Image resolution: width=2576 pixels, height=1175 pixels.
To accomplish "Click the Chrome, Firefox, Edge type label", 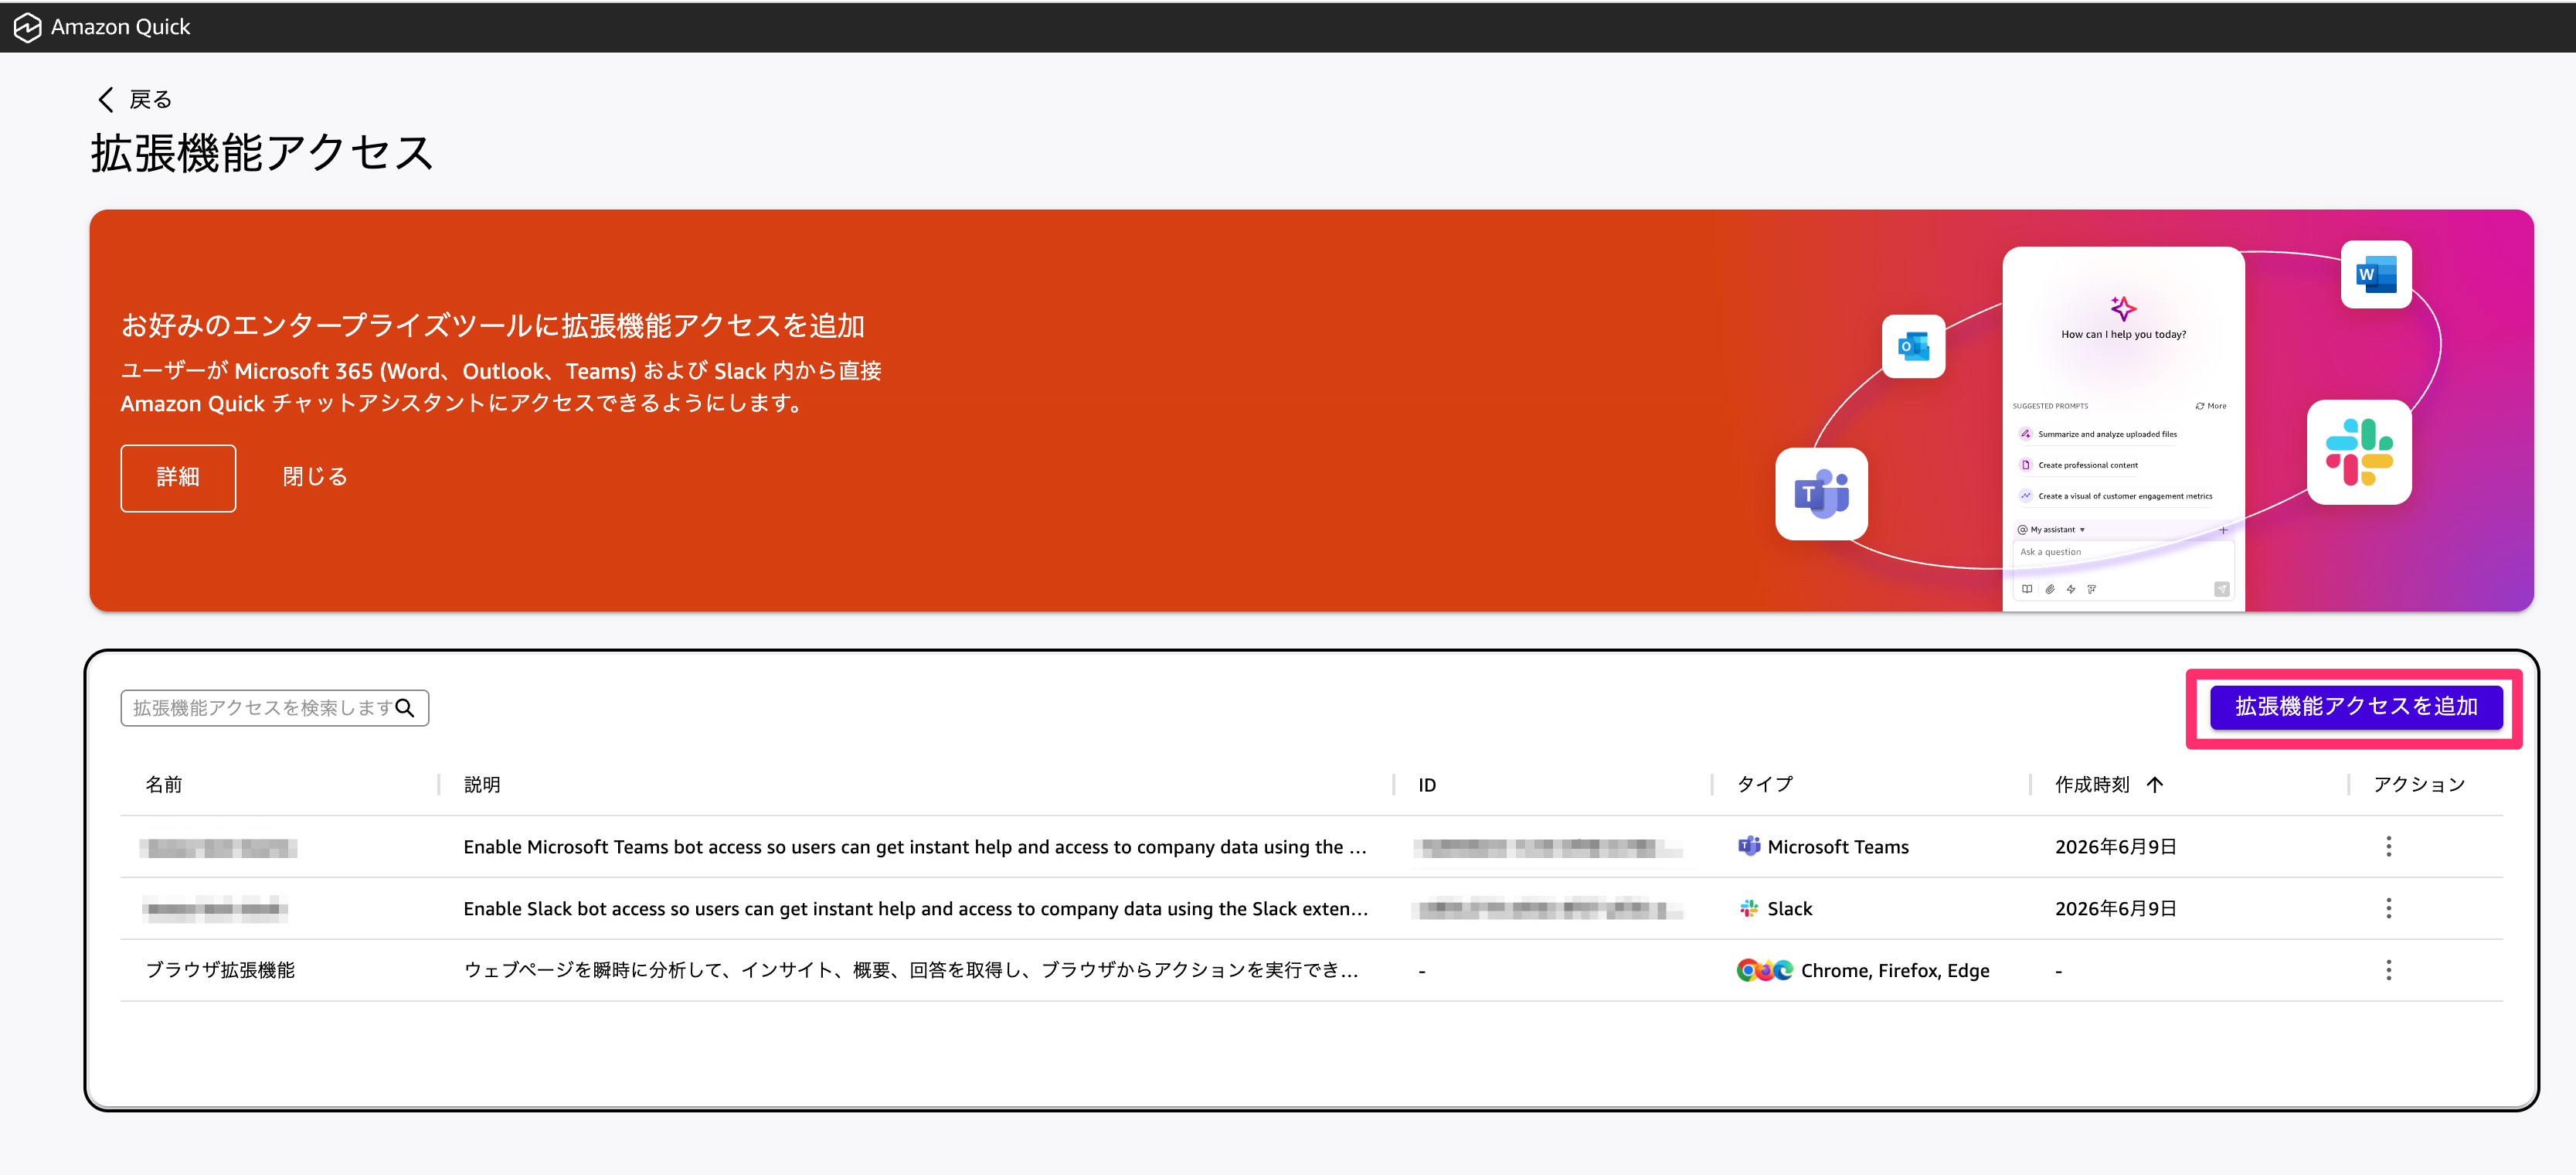I will tap(1895, 971).
